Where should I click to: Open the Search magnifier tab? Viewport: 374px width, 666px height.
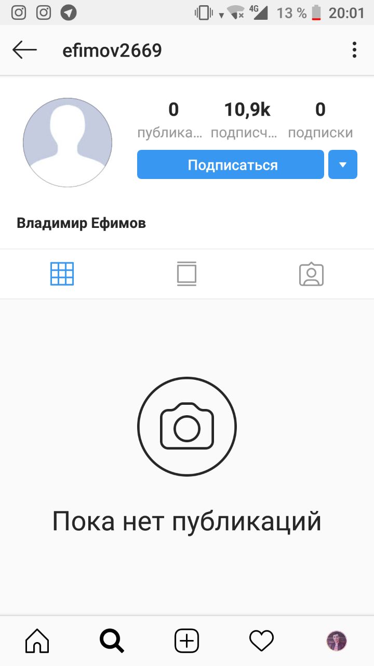[112, 641]
